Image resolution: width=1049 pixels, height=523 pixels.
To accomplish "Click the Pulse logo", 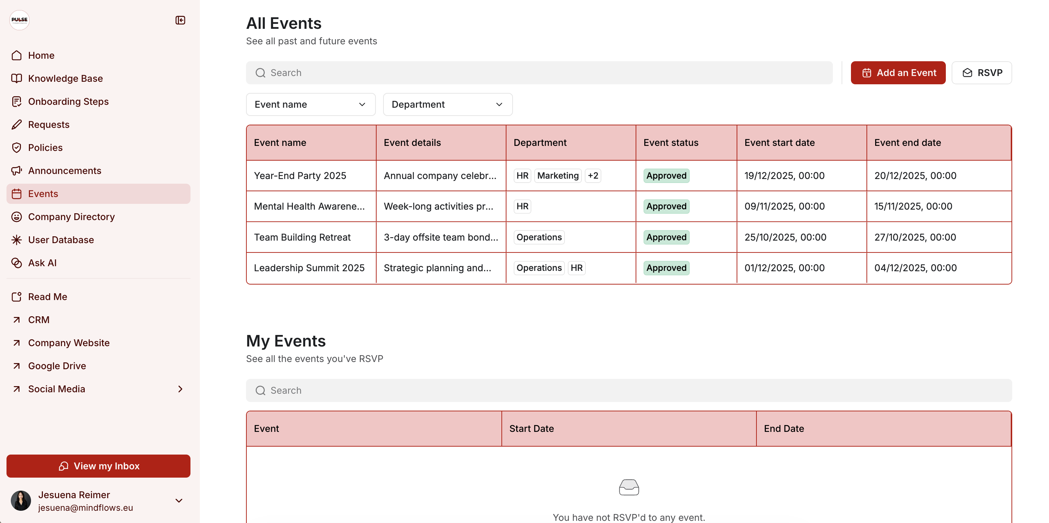I will (19, 20).
